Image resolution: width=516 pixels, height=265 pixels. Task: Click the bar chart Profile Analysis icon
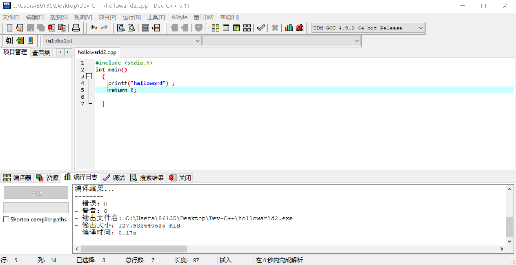[x=289, y=28]
